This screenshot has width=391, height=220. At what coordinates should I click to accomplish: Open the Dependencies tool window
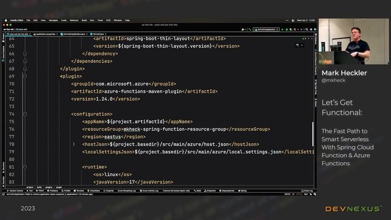click(x=227, y=191)
